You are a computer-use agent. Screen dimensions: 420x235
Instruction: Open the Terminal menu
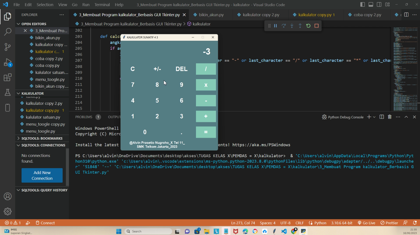[102, 5]
